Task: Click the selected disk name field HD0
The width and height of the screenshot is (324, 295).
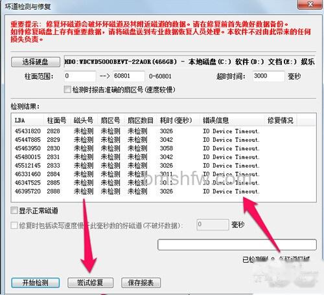Action: coord(189,62)
